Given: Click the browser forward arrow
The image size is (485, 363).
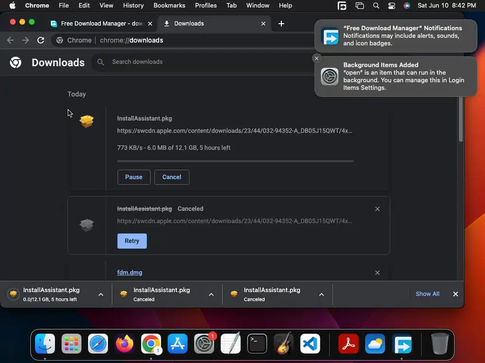Looking at the screenshot, I should coord(26,40).
